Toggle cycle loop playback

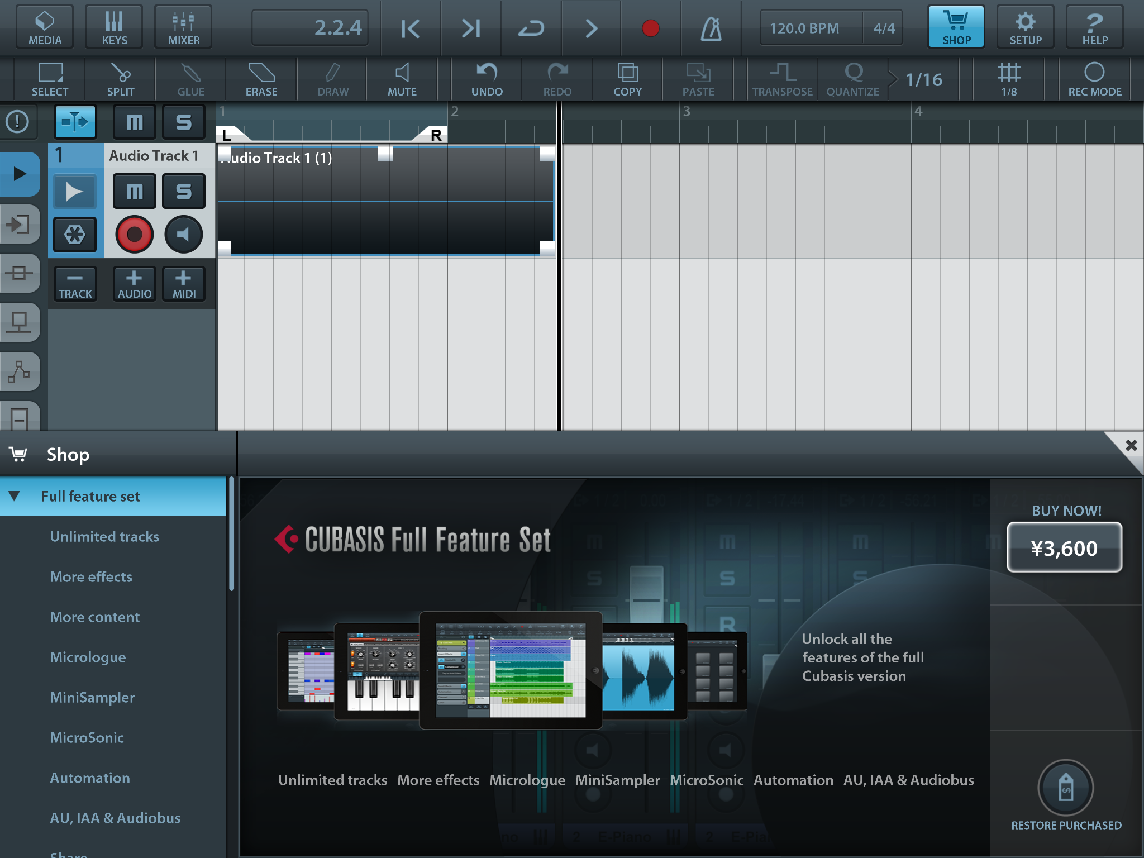531,28
